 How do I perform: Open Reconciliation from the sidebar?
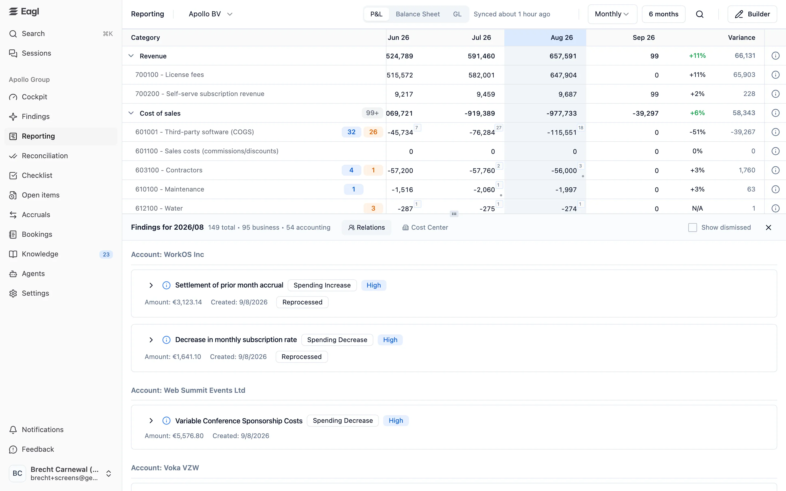[x=61, y=156]
